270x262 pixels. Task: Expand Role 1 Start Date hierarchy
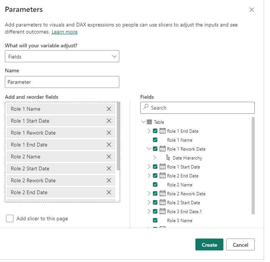[149, 167]
